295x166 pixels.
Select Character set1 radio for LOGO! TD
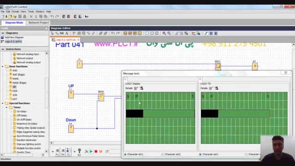tap(200, 154)
